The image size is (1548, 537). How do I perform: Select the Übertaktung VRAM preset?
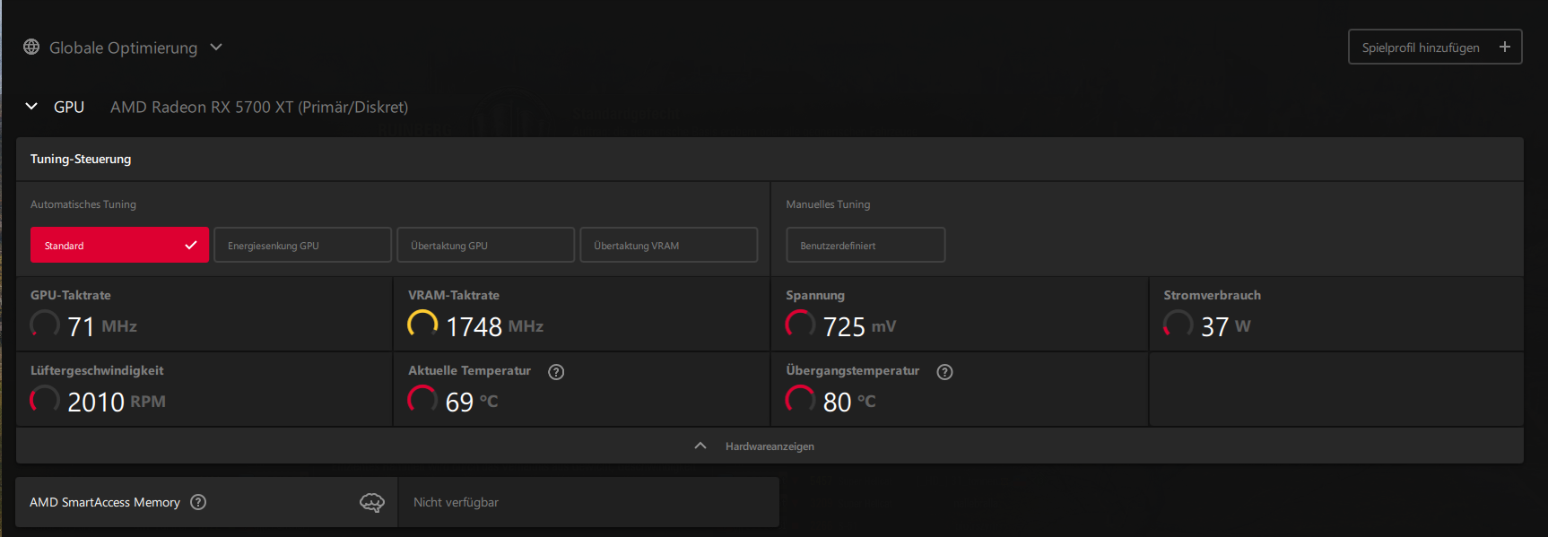(669, 245)
